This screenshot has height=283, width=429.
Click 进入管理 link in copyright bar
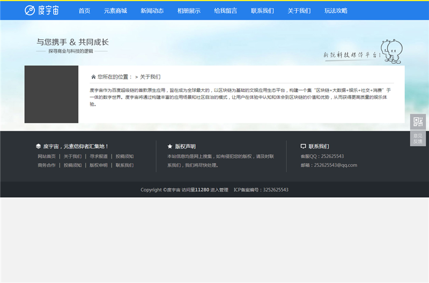(x=219, y=190)
